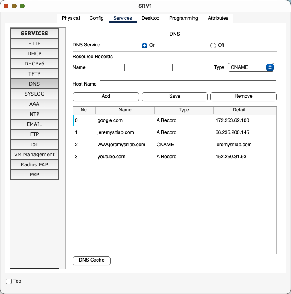This screenshot has height=294, width=291.
Task: Open the DNS Cache
Action: coord(91,260)
